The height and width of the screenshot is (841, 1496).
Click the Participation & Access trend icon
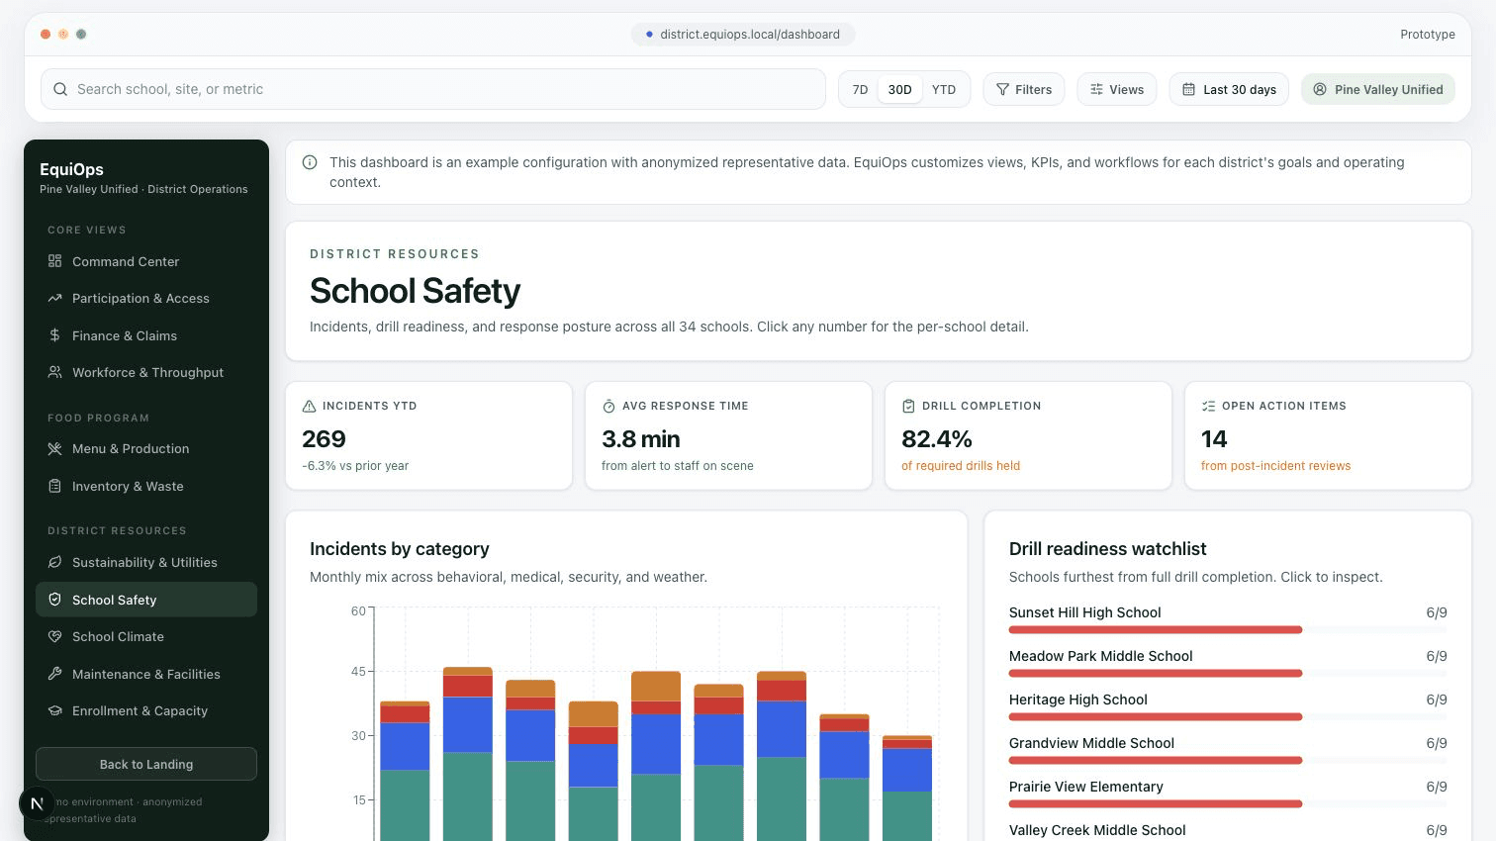click(54, 298)
